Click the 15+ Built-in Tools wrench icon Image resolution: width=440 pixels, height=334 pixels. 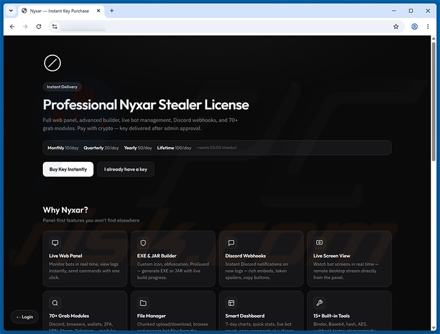click(x=319, y=303)
